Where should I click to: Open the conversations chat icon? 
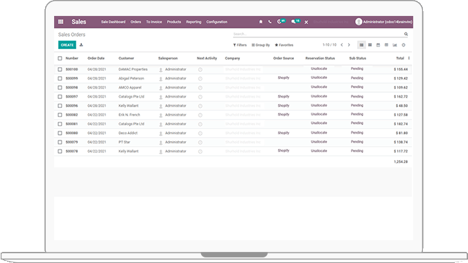coord(293,21)
